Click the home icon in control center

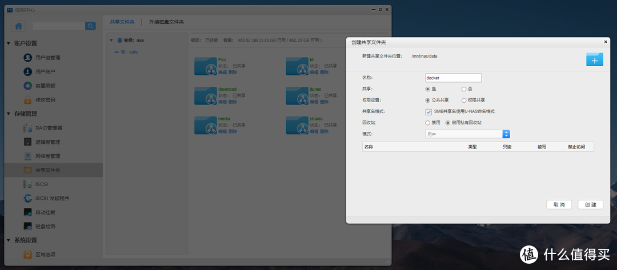(x=19, y=26)
